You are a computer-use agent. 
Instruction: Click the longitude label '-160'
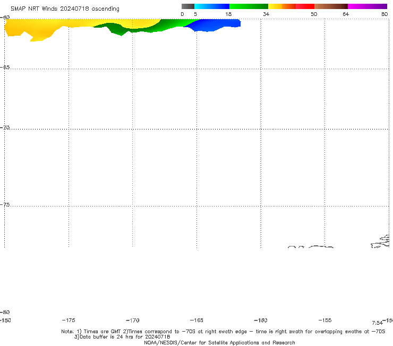click(261, 320)
